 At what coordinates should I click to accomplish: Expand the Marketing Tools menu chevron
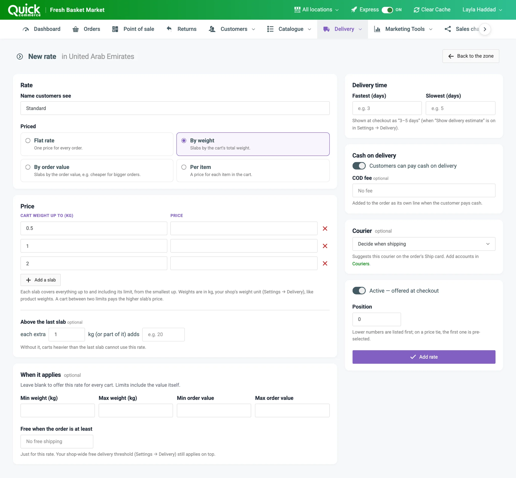click(x=431, y=29)
